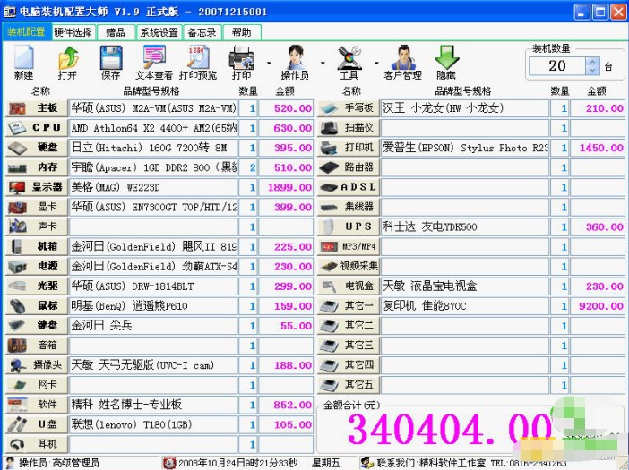This screenshot has width=629, height=470.
Task: Click the 显示器 model 美格(MAG) WE223D
Action: point(153,187)
